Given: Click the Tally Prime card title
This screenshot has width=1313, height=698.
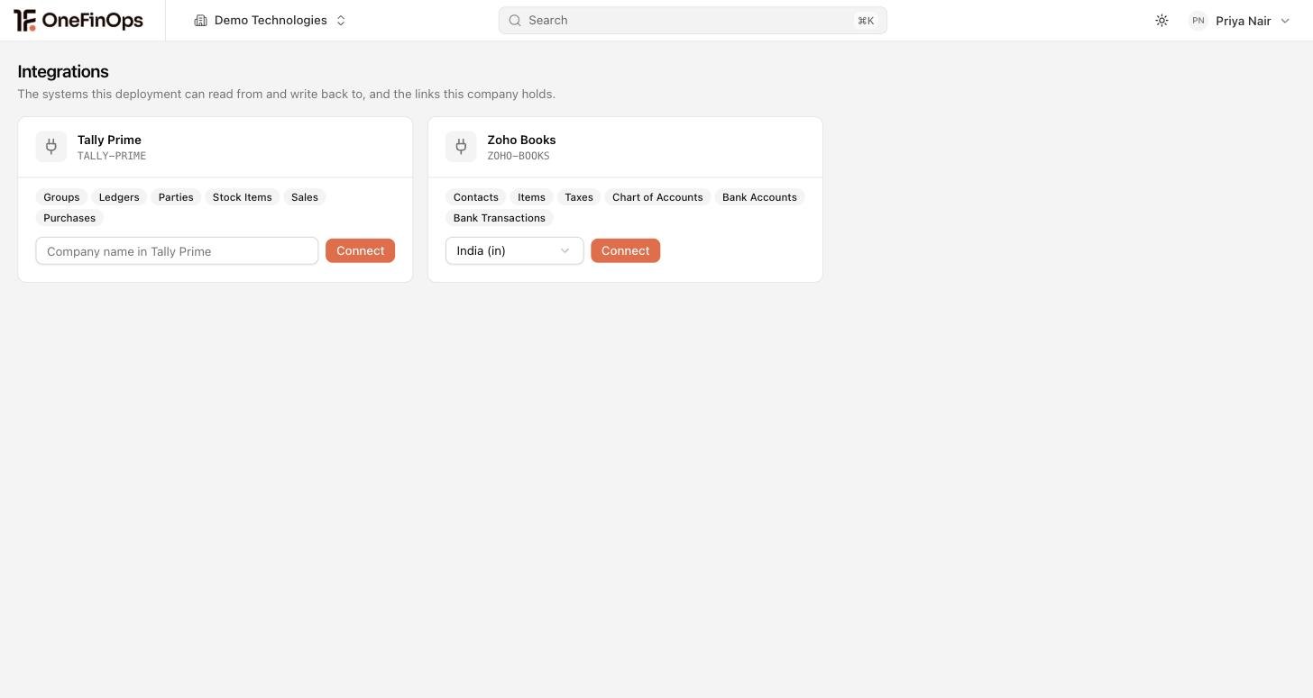Looking at the screenshot, I should coord(109,140).
